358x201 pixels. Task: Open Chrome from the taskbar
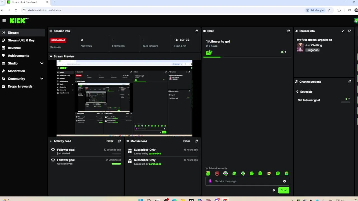pos(225,200)
